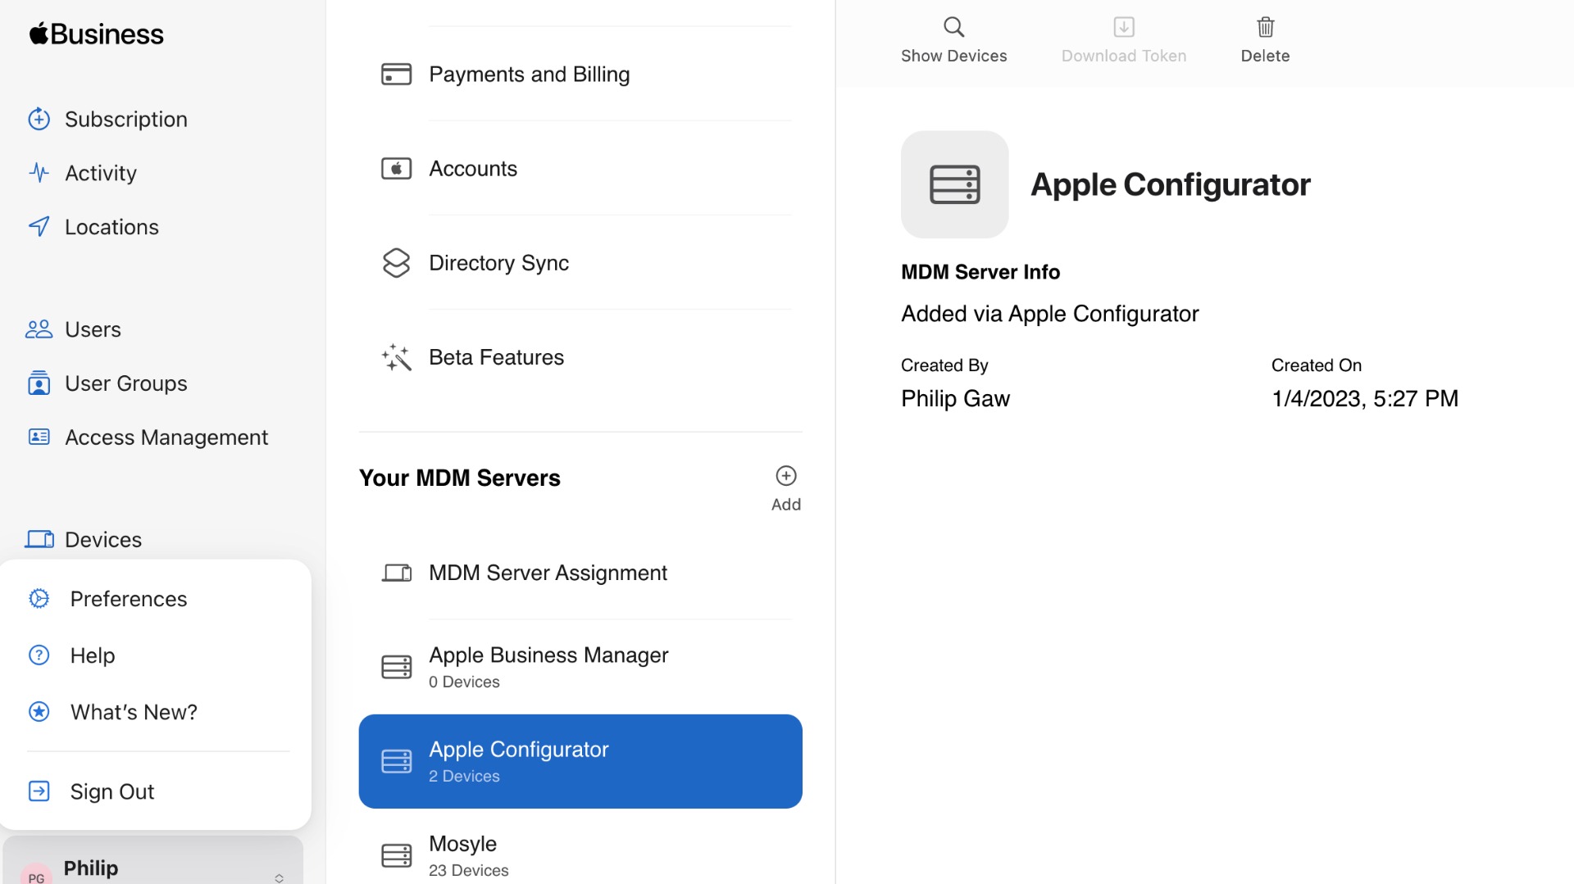The width and height of the screenshot is (1574, 884).
Task: Click the 1/4/2023, 5:27 PM date
Action: click(1364, 399)
